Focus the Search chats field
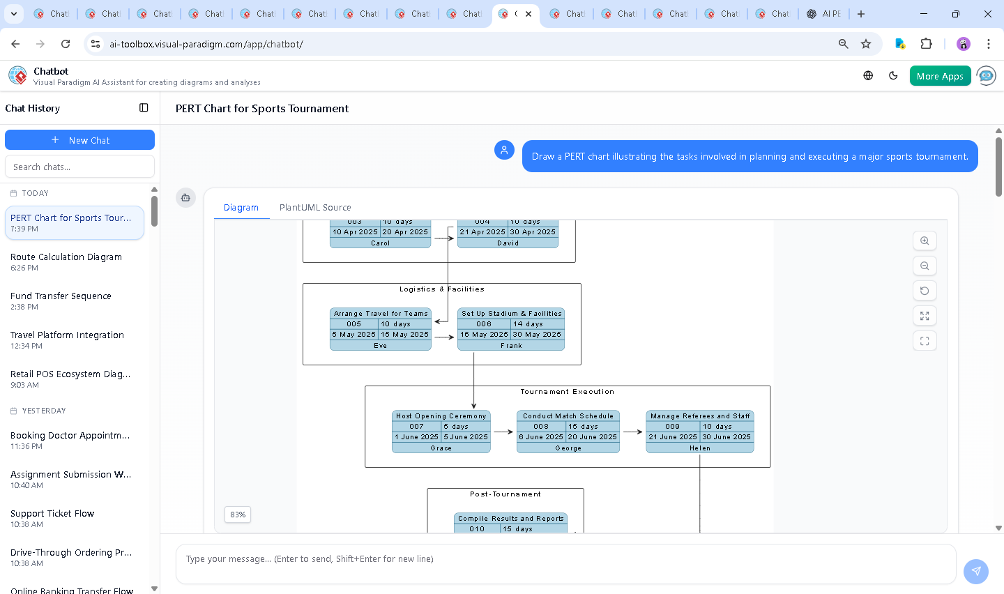1004x594 pixels. (x=79, y=167)
